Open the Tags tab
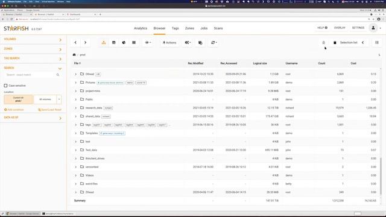This screenshot has width=386, height=217. tap(176, 28)
